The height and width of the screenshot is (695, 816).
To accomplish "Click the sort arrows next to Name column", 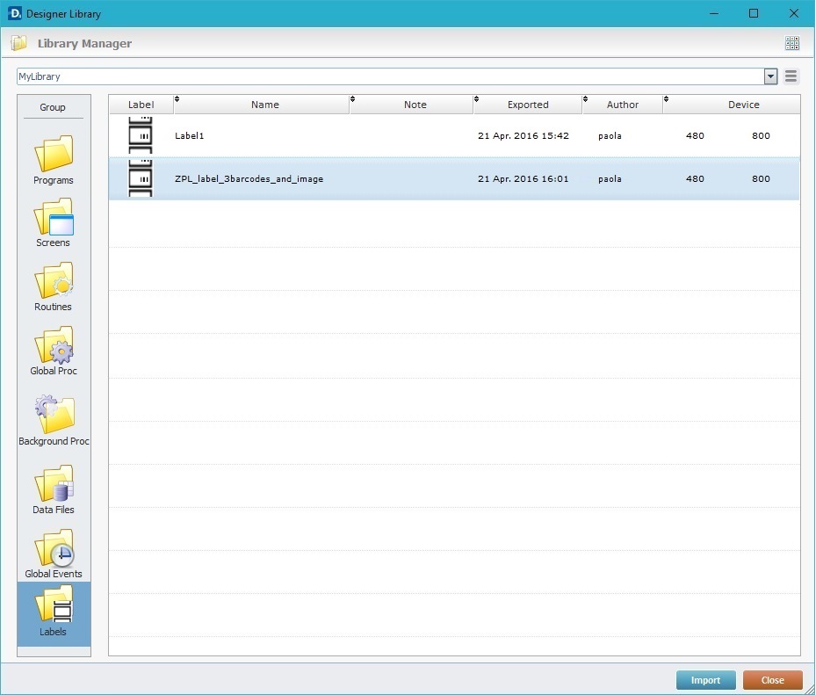I will tap(177, 99).
